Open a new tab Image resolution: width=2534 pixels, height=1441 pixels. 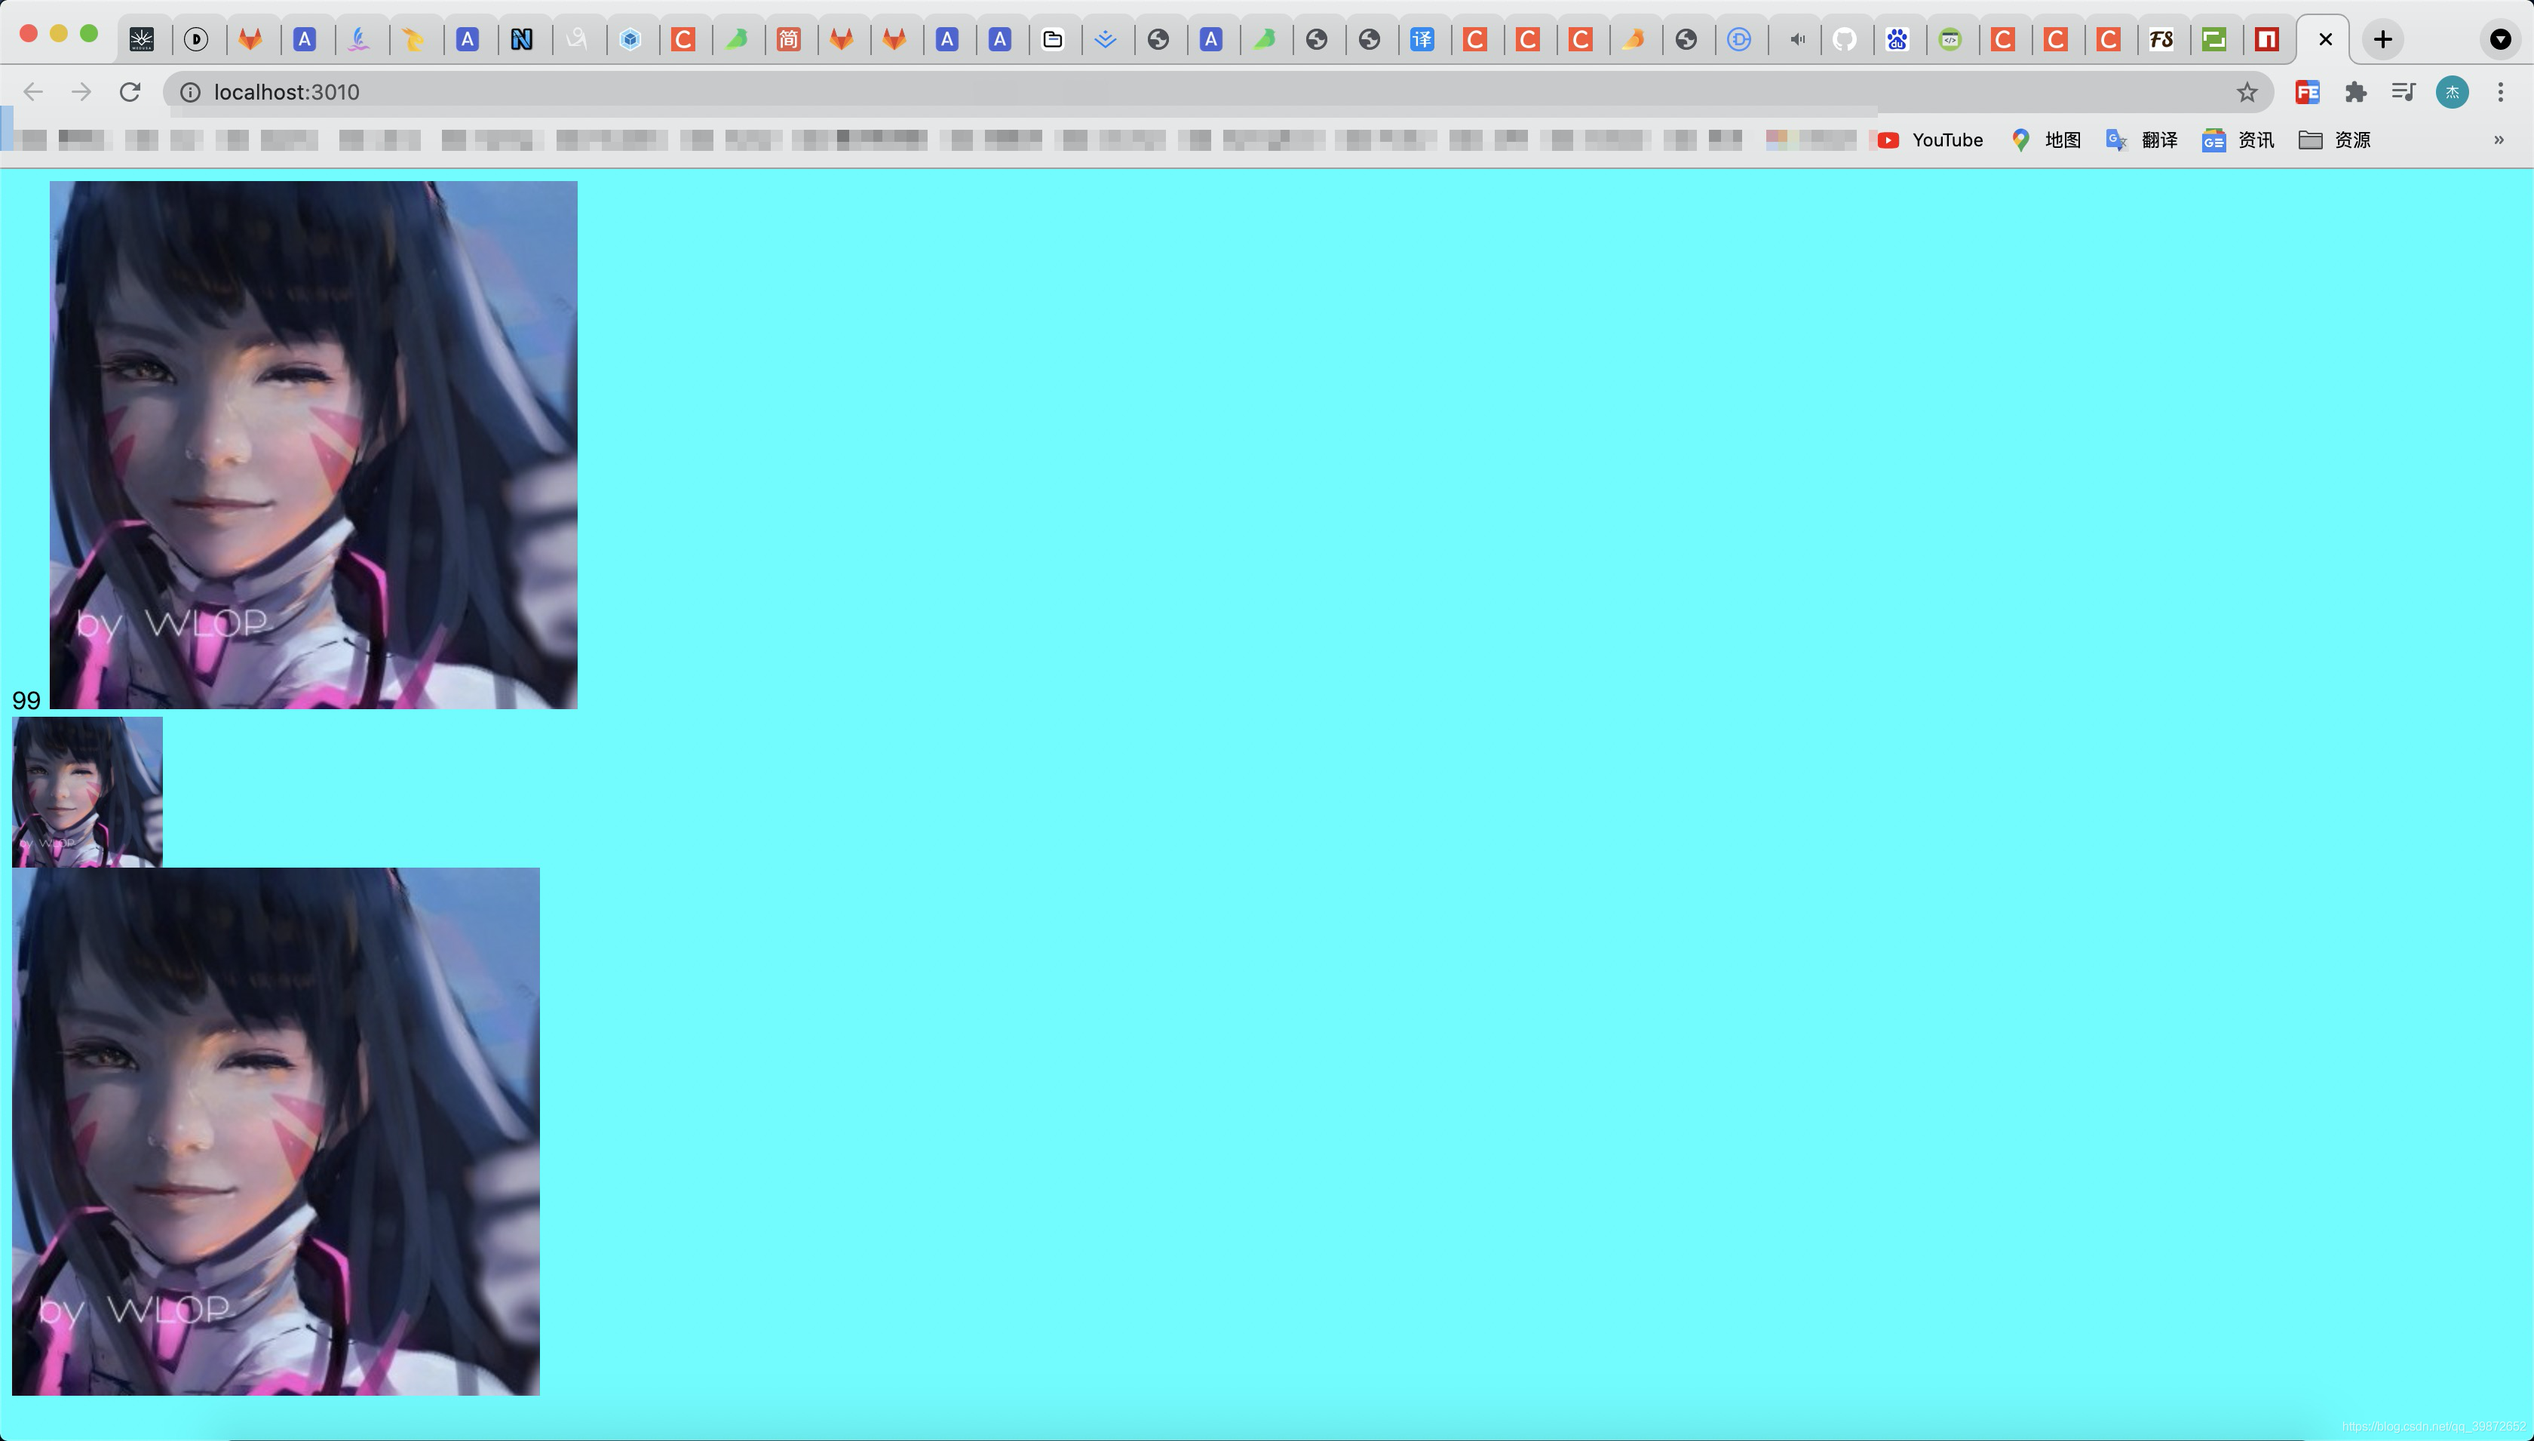[2382, 39]
